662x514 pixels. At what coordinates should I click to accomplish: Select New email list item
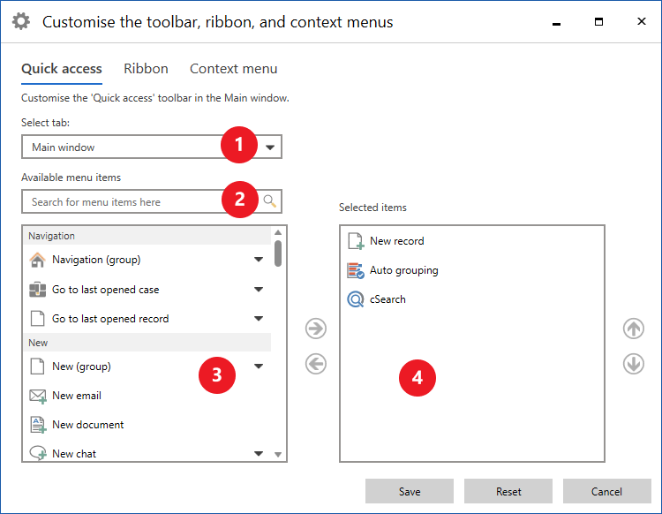pyautogui.click(x=147, y=396)
